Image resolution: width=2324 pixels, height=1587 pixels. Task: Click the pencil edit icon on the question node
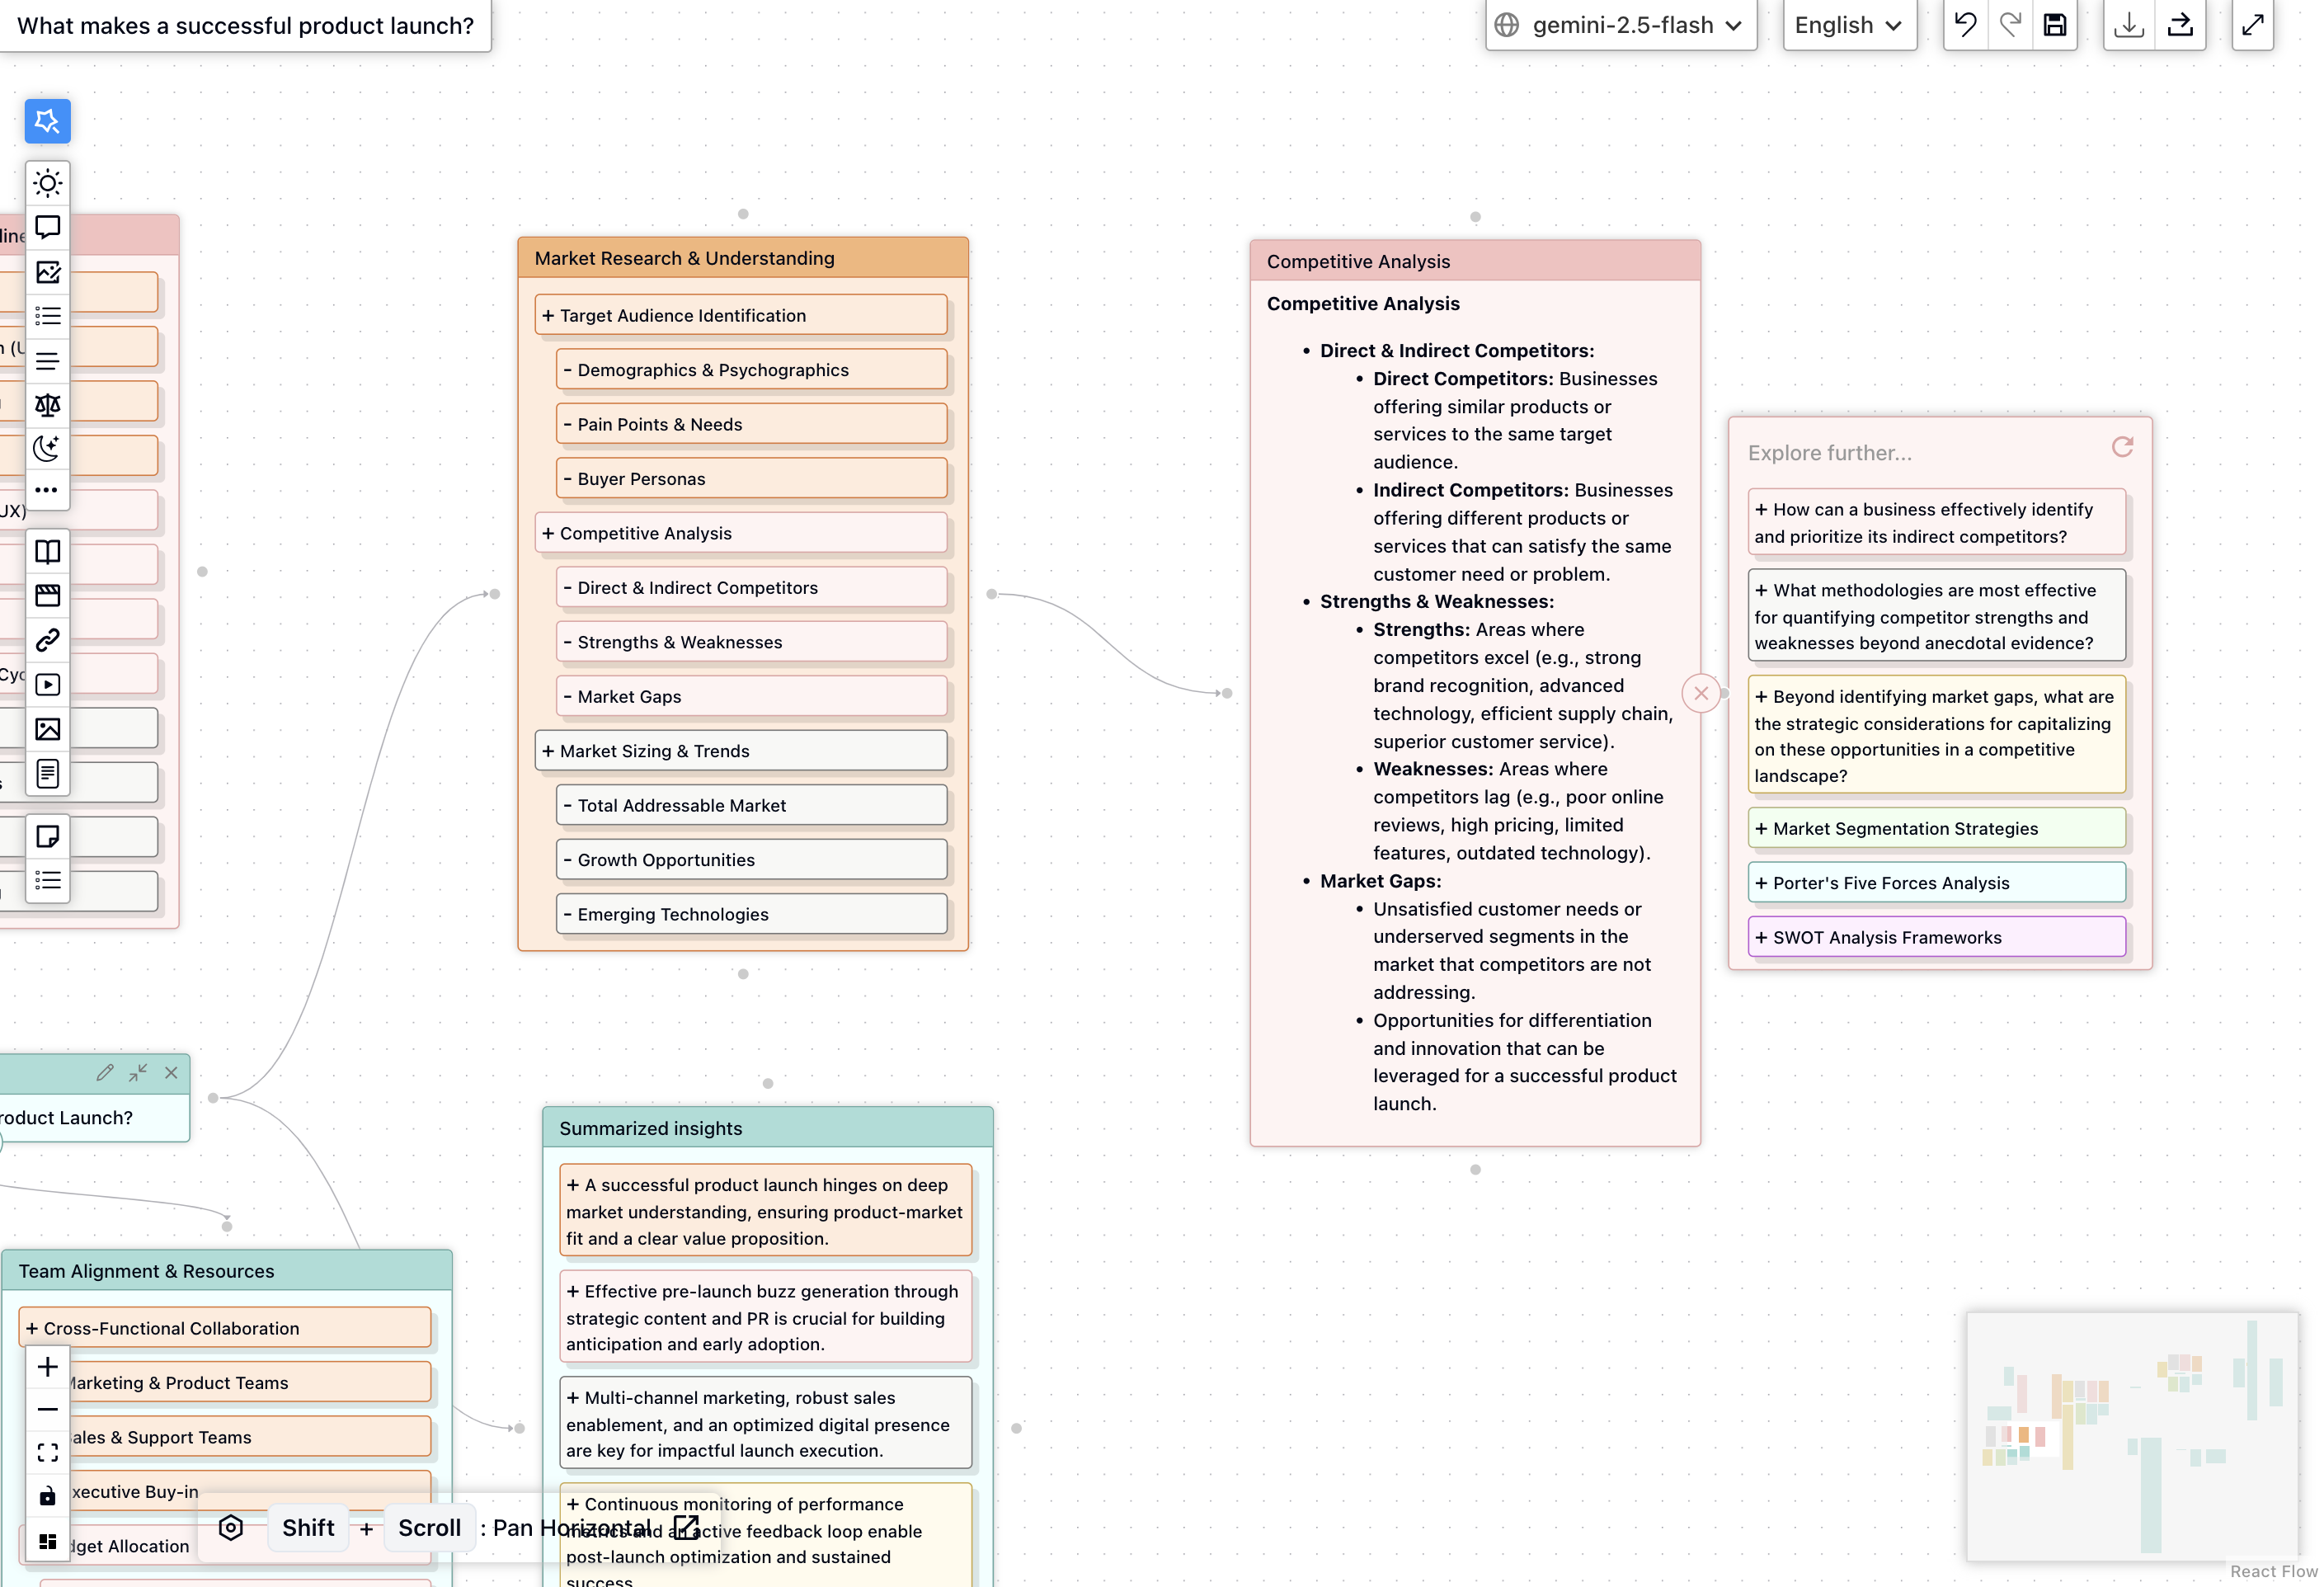click(x=105, y=1072)
